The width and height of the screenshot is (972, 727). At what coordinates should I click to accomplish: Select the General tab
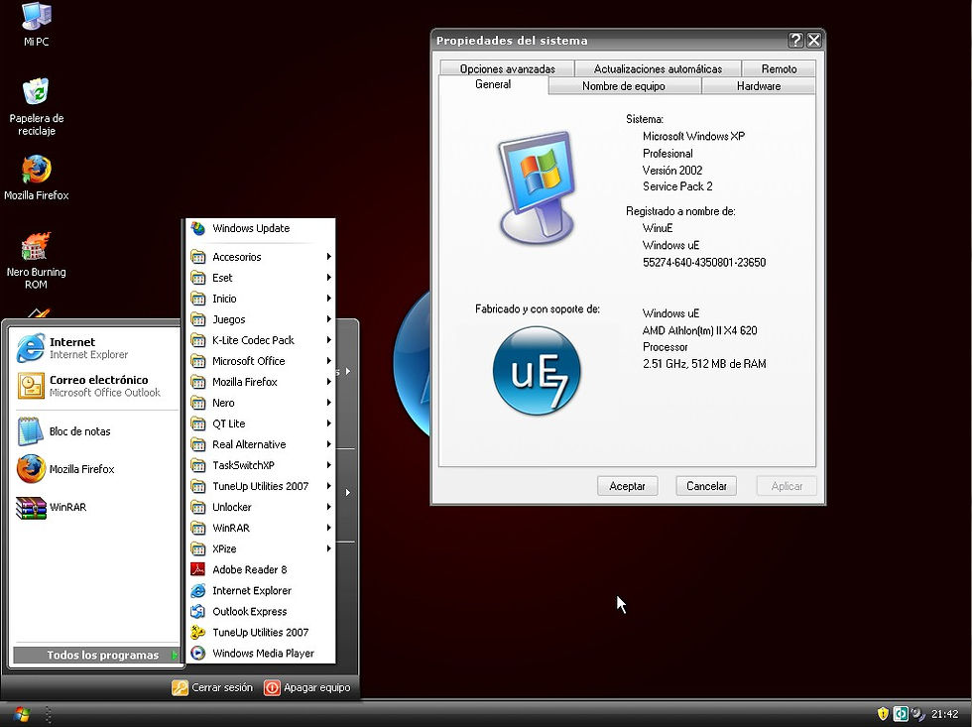pos(494,85)
